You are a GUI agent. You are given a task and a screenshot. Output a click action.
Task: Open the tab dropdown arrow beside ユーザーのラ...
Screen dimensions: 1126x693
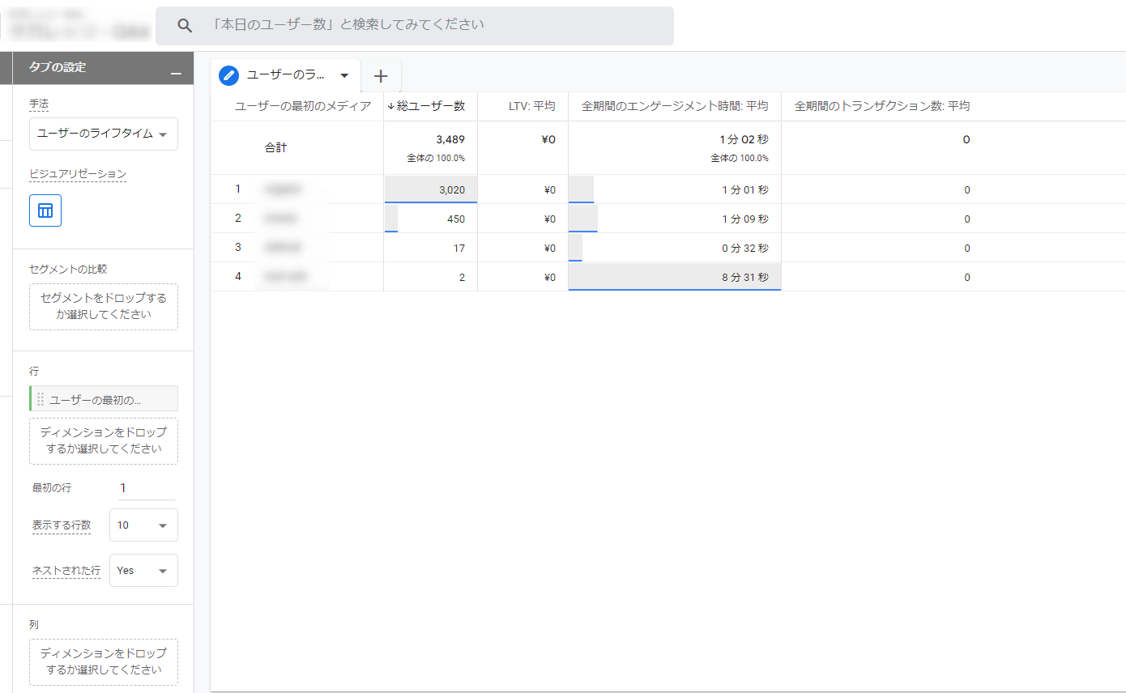(x=344, y=75)
